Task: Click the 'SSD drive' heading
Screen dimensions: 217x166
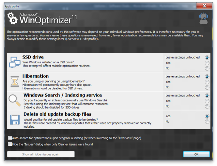Action: pyautogui.click(x=33, y=57)
